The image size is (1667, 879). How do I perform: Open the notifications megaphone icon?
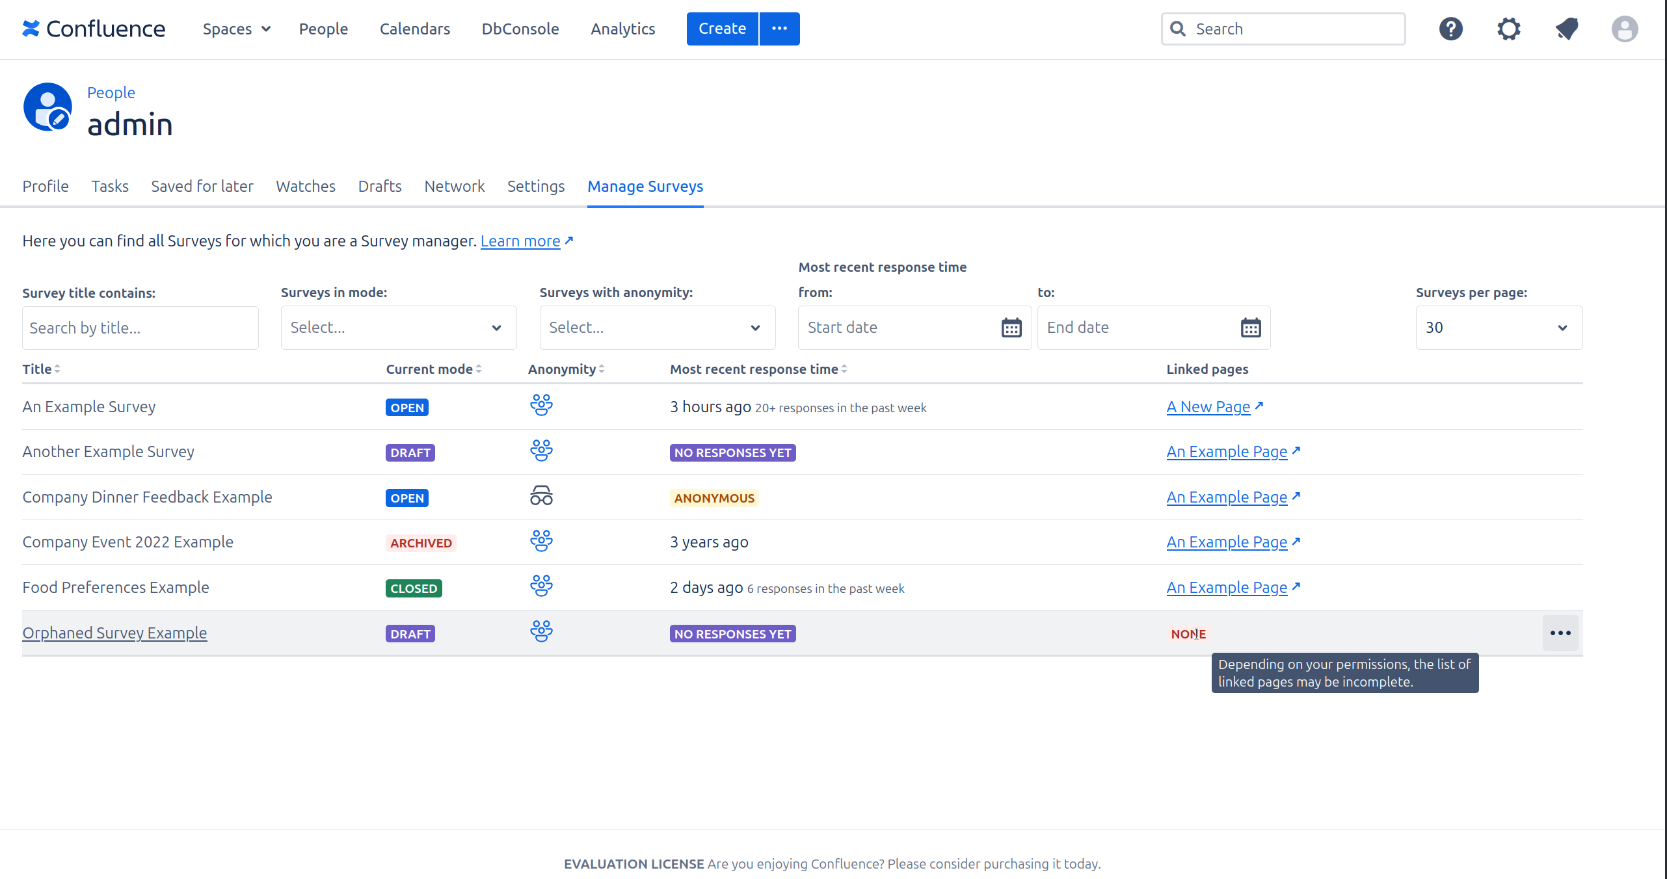(x=1566, y=29)
